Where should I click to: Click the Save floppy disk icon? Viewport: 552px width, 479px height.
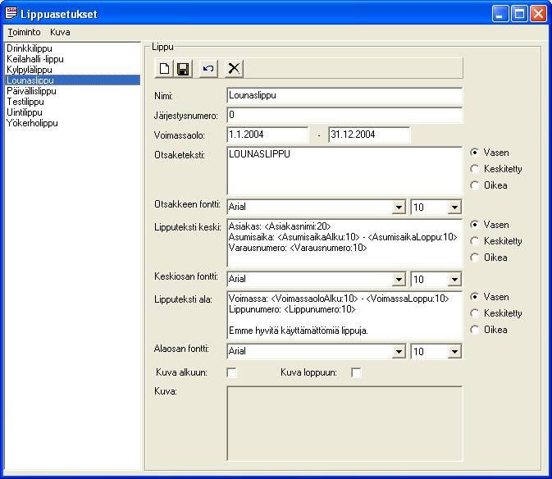[183, 68]
